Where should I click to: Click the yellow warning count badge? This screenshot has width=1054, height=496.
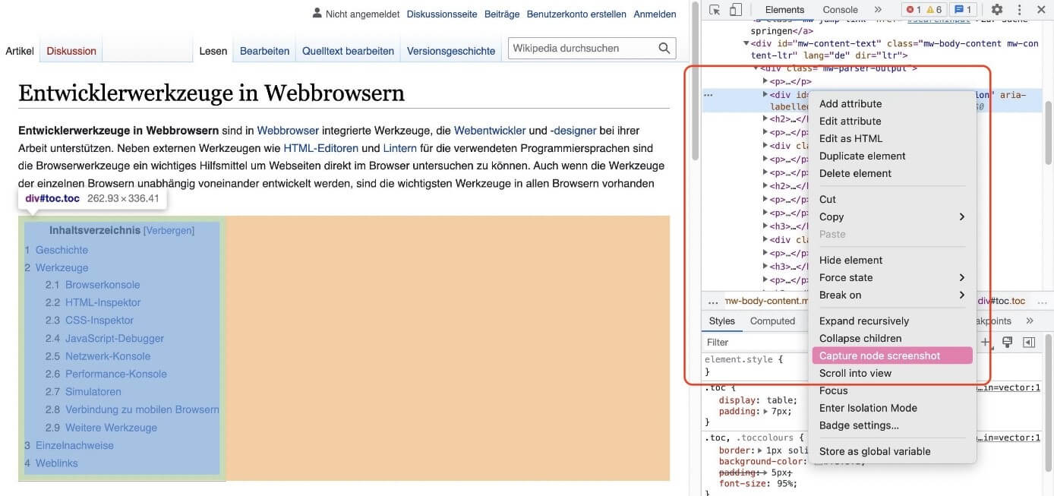point(934,10)
